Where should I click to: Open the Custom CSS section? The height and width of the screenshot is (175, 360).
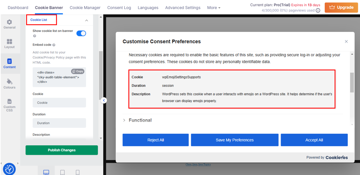[9, 105]
